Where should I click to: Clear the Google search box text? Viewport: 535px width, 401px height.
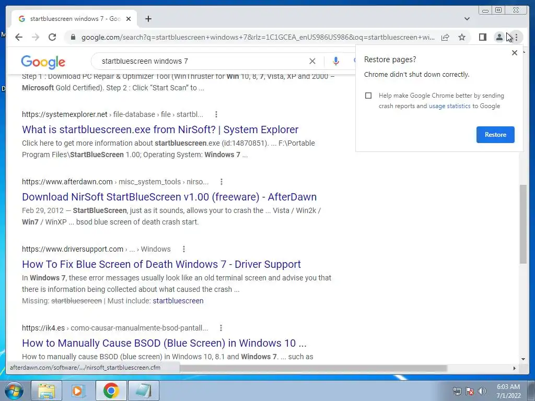pos(312,61)
